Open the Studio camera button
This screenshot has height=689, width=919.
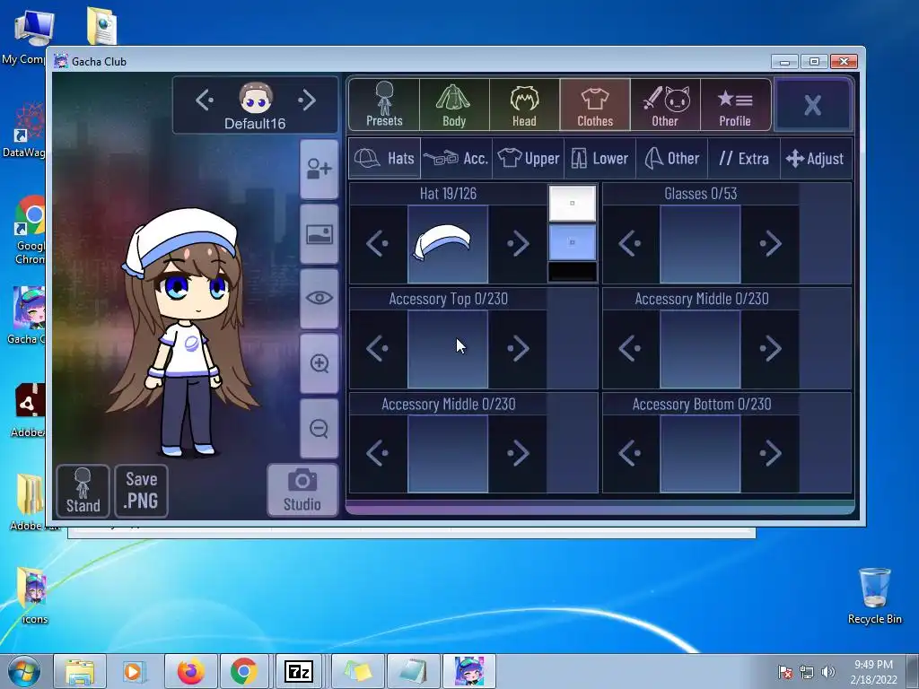tap(302, 491)
